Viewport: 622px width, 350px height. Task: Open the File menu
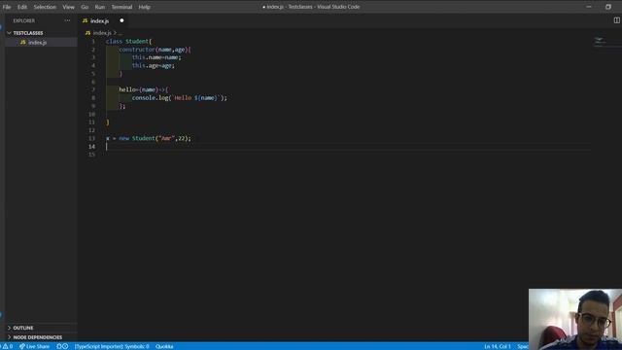coord(7,7)
